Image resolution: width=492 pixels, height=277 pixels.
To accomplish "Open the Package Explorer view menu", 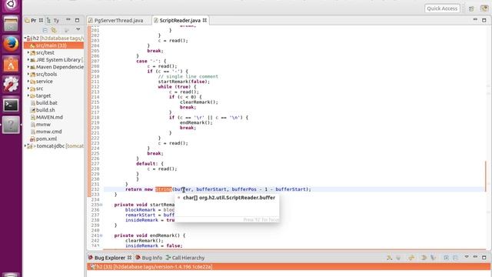I will point(78,29).
